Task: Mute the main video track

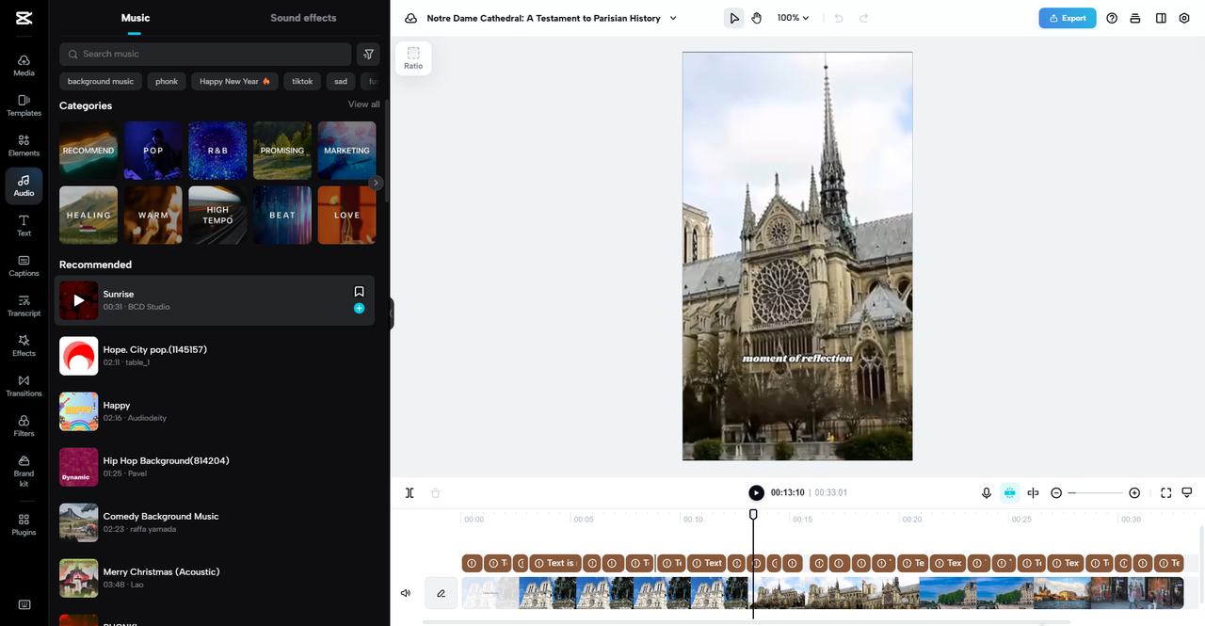Action: [x=406, y=593]
